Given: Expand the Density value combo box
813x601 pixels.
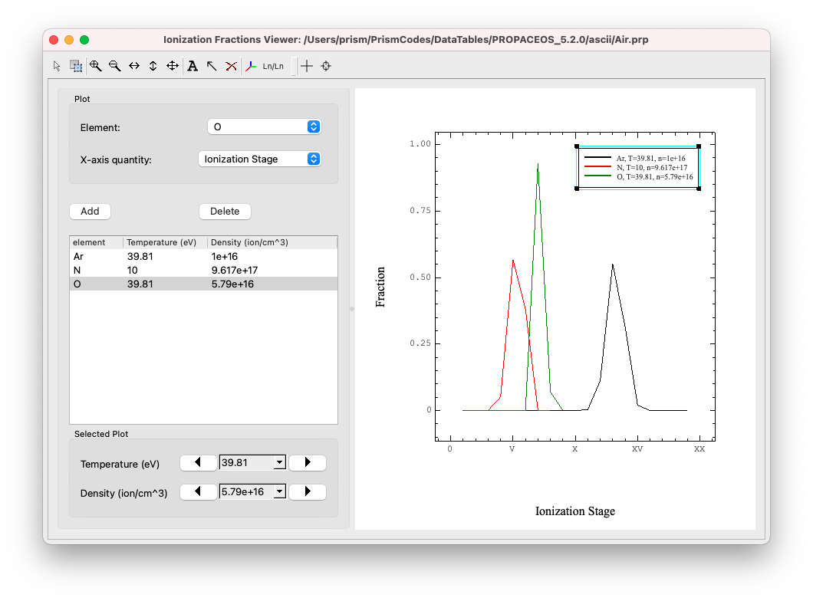Looking at the screenshot, I should click(279, 491).
